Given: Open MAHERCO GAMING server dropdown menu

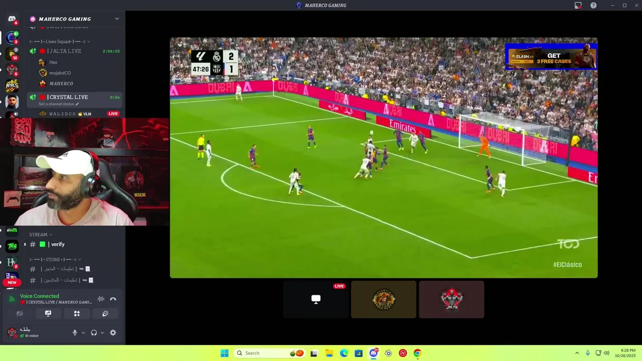Looking at the screenshot, I should coord(117,19).
